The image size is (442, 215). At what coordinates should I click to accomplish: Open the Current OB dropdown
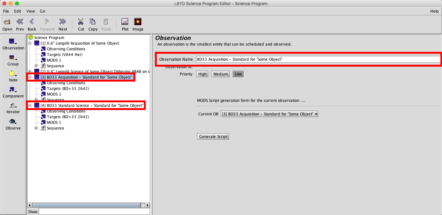[x=269, y=114]
